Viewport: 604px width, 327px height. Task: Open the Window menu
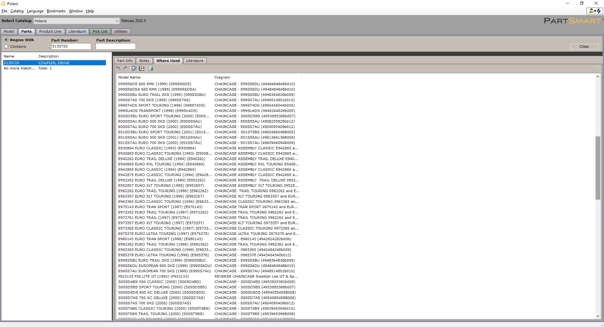[75, 11]
